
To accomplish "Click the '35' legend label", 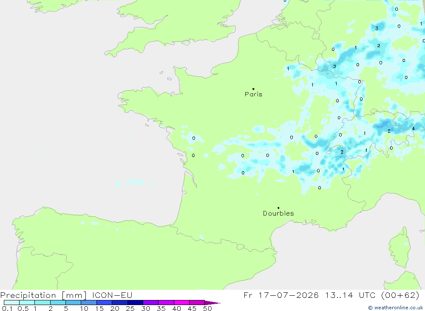I will [161, 308].
